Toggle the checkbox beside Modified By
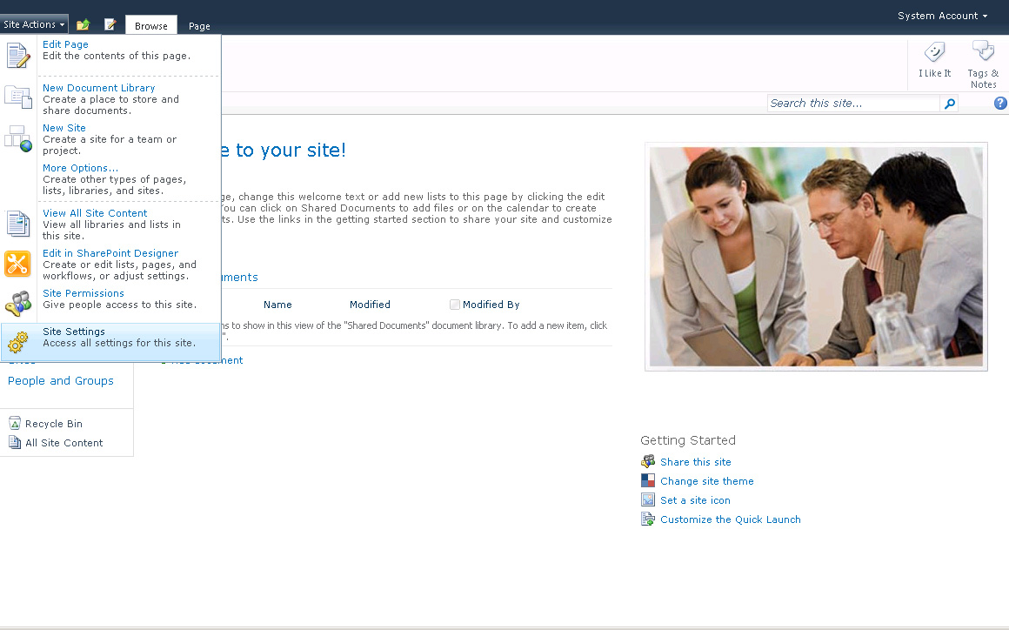 pyautogui.click(x=454, y=305)
